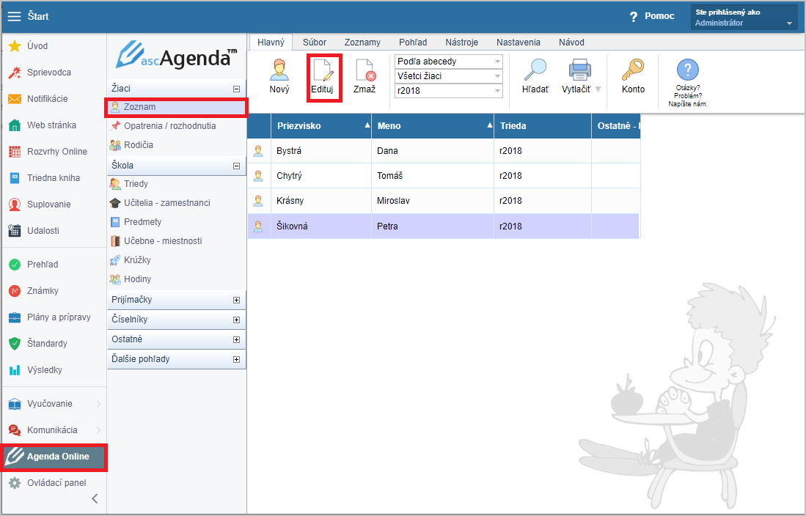The image size is (806, 516).
Task: Select the Chytrý Tomáš student row
Action: [x=444, y=176]
